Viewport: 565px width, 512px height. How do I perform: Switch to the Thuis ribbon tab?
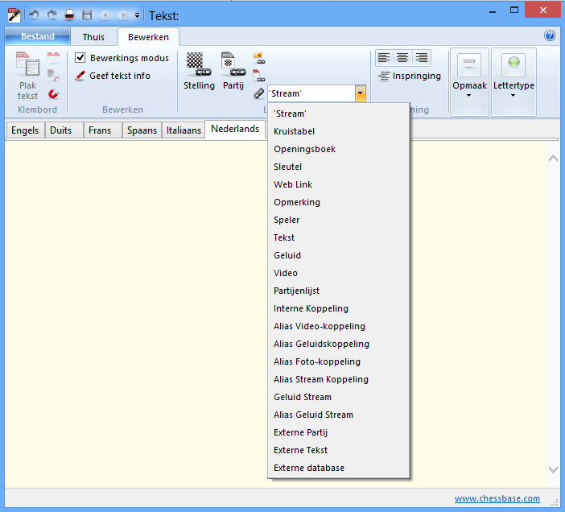(93, 37)
